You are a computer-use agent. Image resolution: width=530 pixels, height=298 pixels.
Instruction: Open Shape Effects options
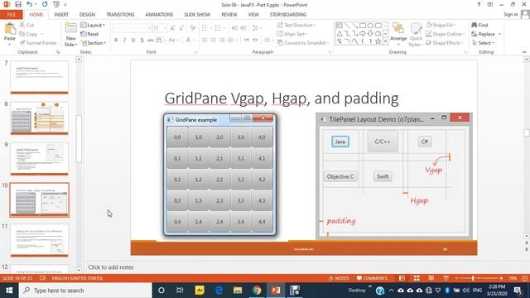[x=444, y=43]
